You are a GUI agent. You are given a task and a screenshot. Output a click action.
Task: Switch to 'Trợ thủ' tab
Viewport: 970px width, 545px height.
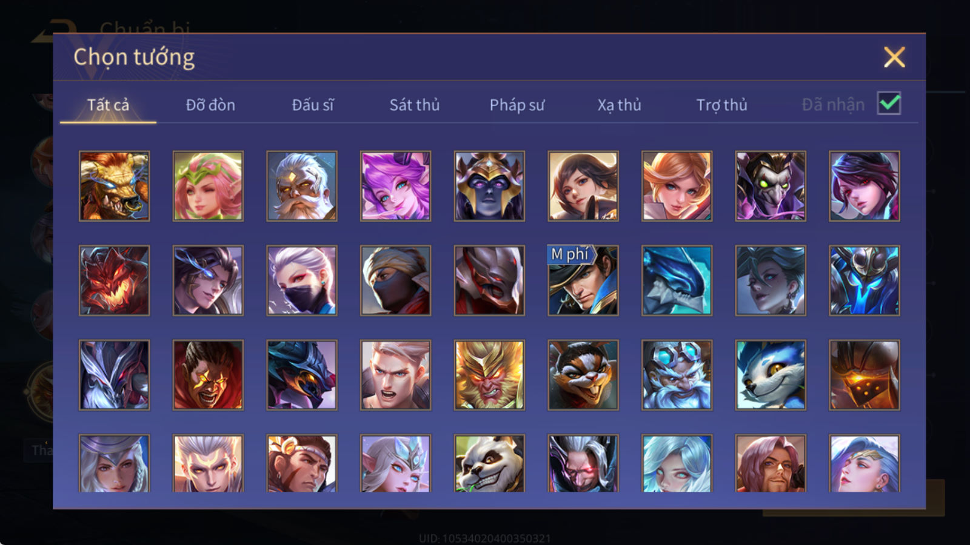click(721, 105)
